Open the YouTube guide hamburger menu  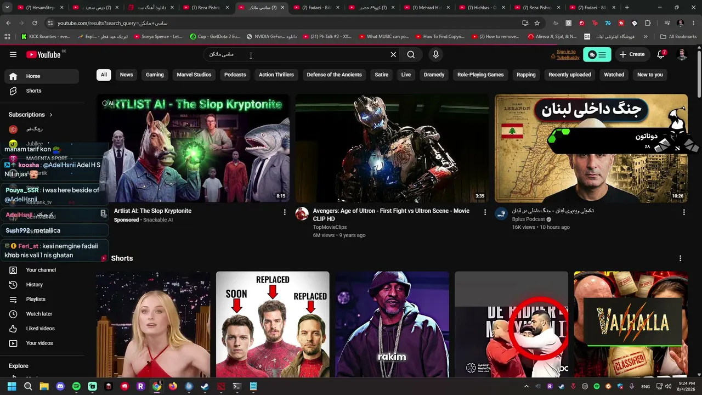13,54
